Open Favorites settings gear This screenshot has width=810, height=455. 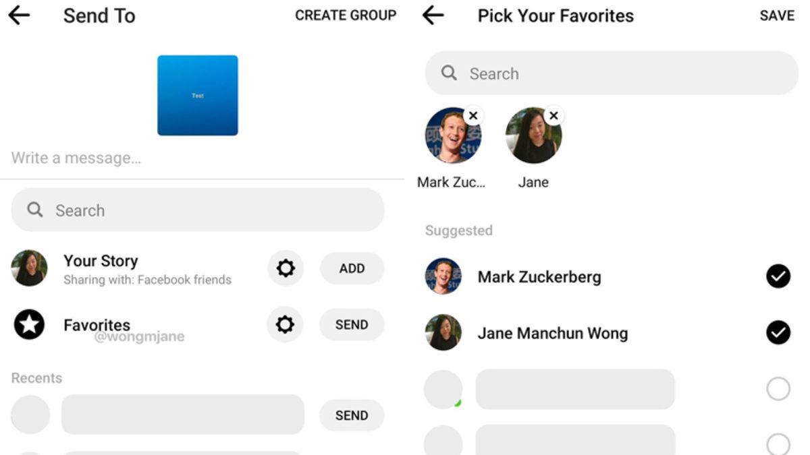[286, 325]
